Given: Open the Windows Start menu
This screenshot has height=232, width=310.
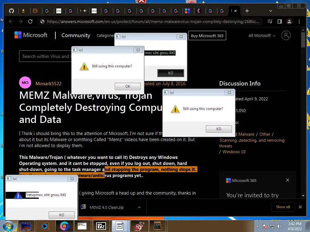Looking at the screenshot, I should pyautogui.click(x=8, y=226).
